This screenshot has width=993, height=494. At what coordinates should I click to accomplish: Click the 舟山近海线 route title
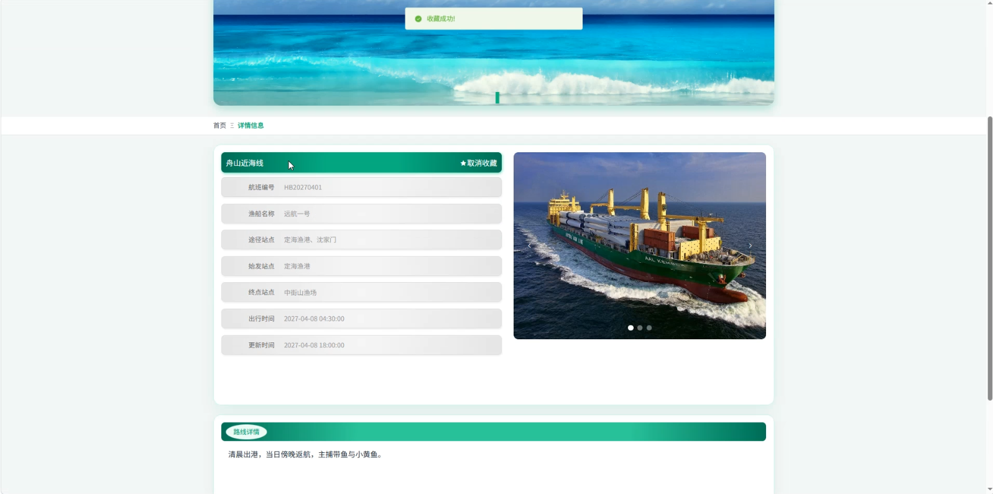(244, 163)
